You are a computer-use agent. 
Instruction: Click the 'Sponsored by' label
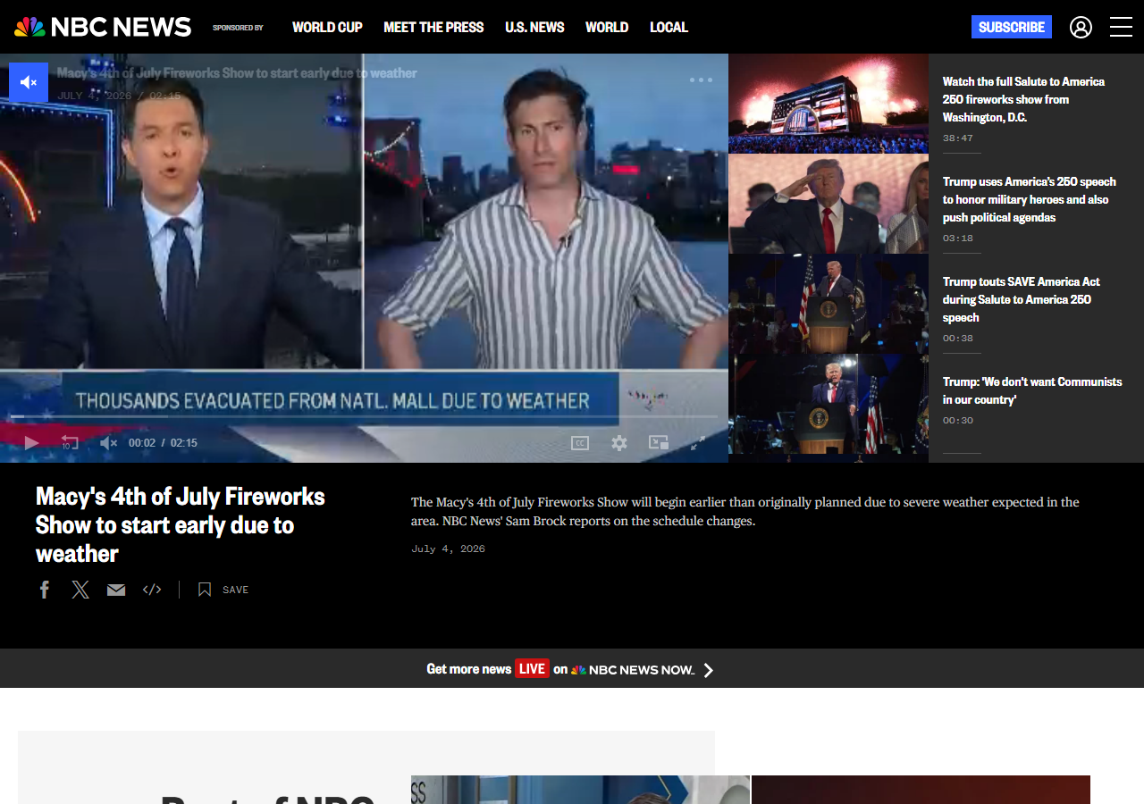click(x=238, y=28)
